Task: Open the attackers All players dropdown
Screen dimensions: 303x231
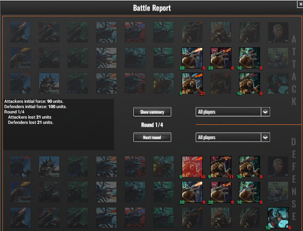Action: click(233, 112)
